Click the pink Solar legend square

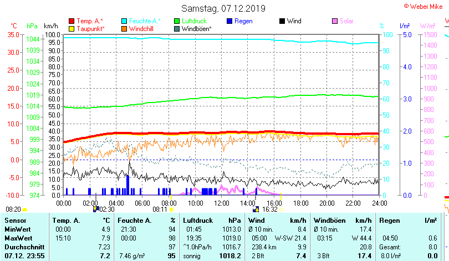click(335, 21)
